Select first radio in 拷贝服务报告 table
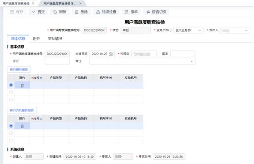The width and height of the screenshot is (254, 164). 11,85
